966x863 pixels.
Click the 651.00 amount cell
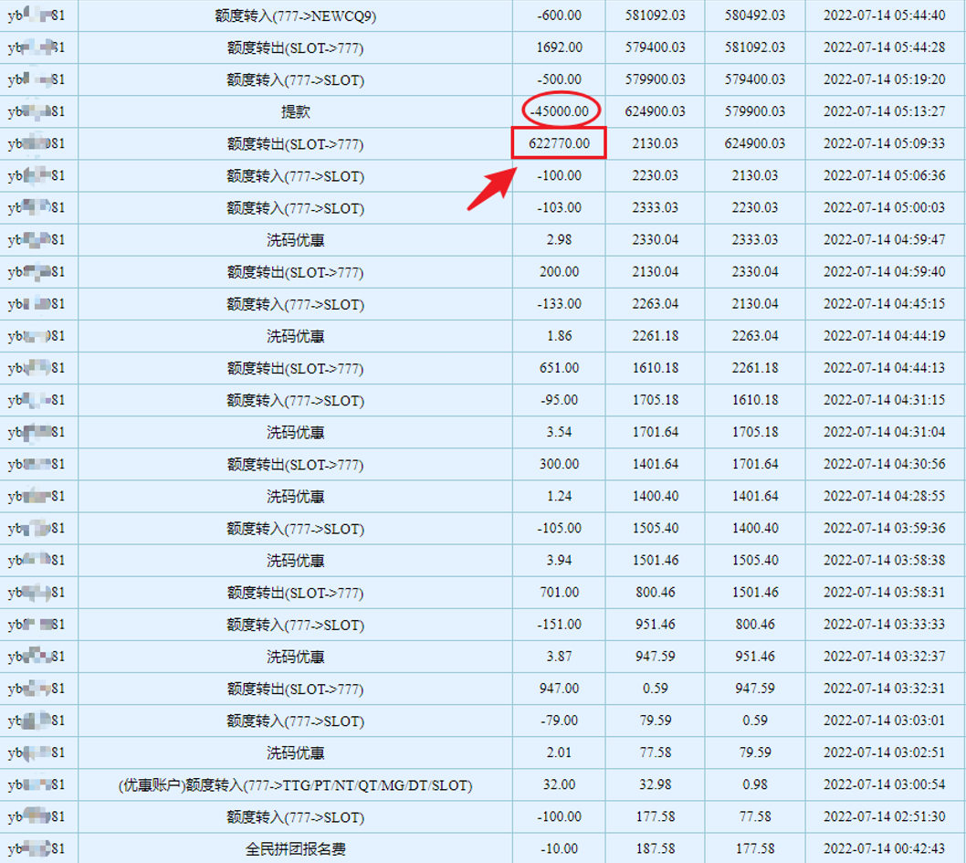click(x=559, y=368)
